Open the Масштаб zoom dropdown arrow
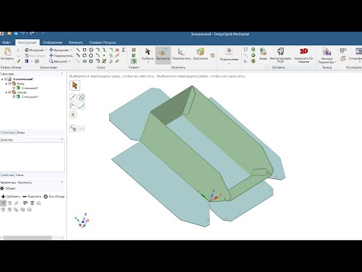The image size is (362, 272). point(69,61)
